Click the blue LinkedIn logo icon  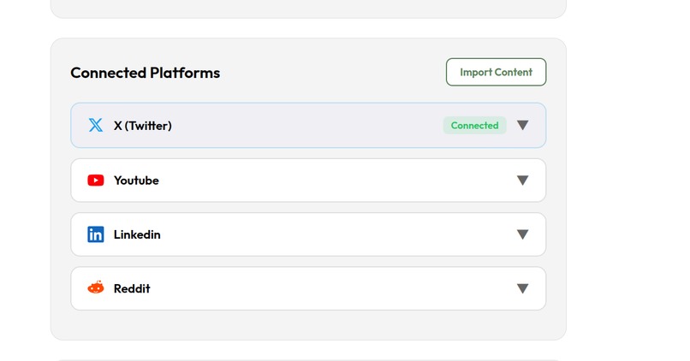click(96, 234)
